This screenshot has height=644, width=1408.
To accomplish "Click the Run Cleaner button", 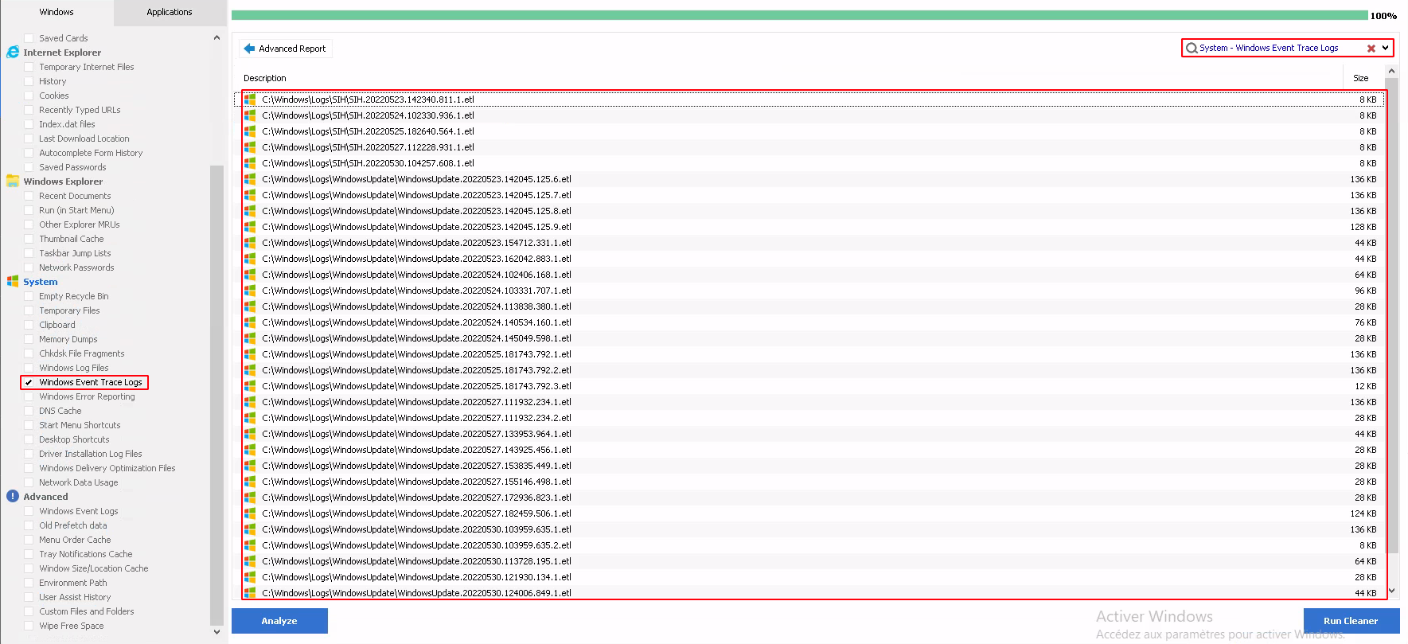I will (x=1351, y=621).
